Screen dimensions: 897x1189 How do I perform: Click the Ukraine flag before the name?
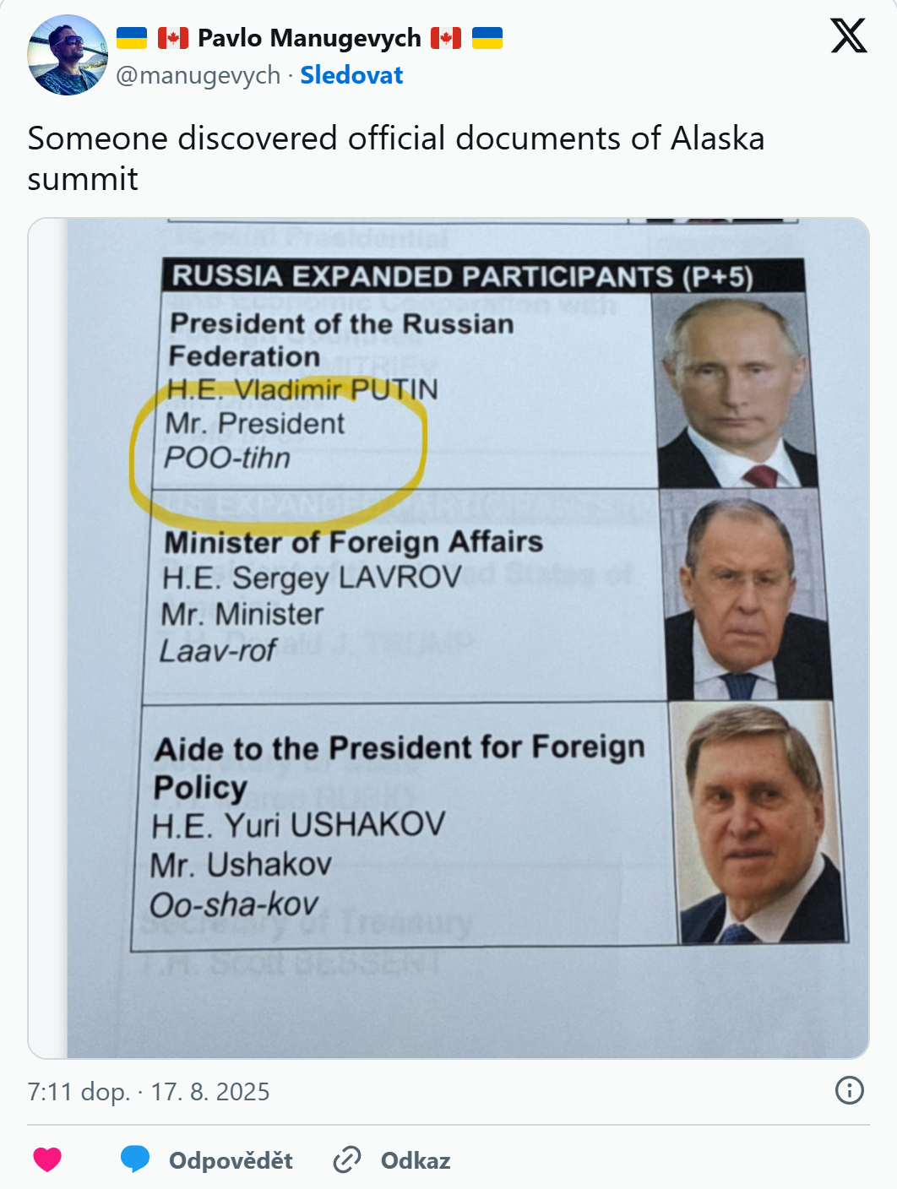pos(132,38)
